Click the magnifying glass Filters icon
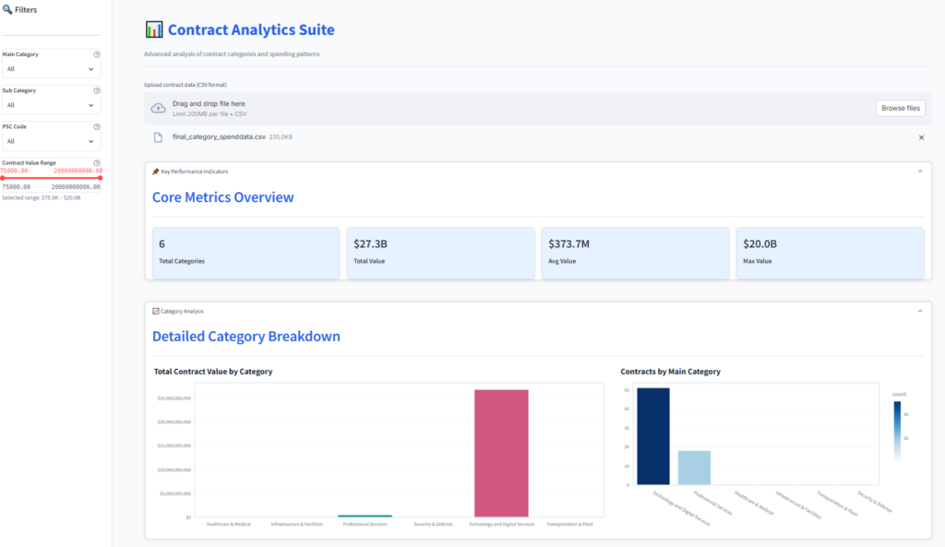Screen dimensions: 945x547 (x=7, y=9)
